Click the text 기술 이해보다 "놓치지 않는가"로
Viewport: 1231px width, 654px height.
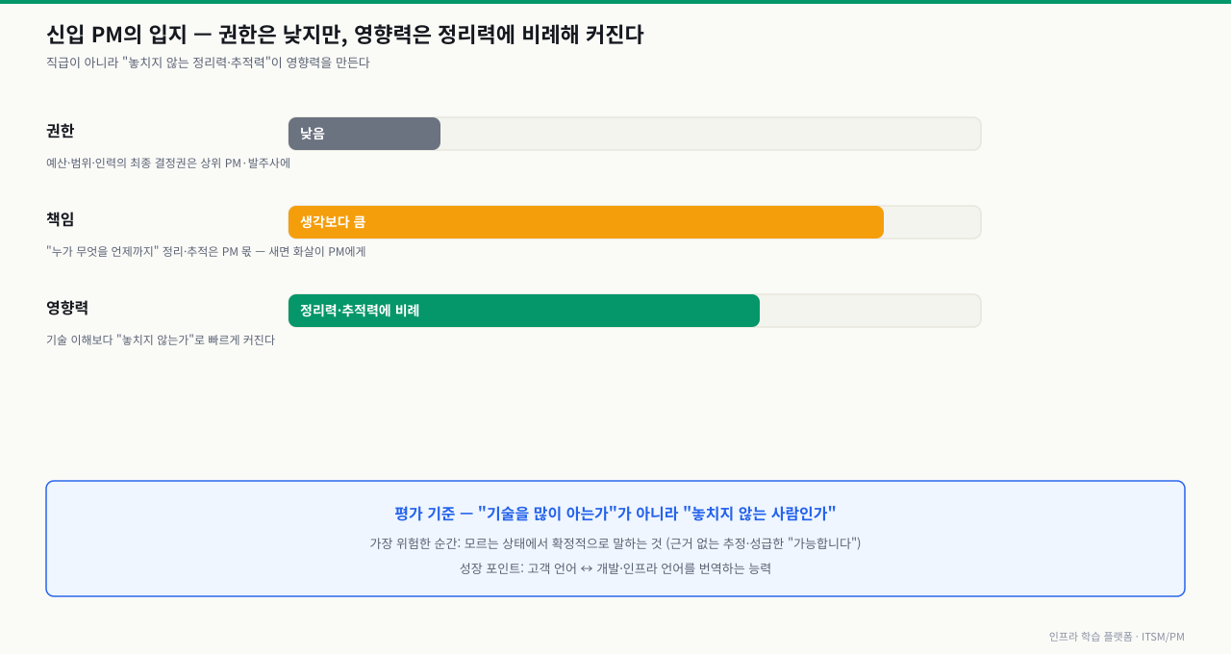(x=161, y=340)
